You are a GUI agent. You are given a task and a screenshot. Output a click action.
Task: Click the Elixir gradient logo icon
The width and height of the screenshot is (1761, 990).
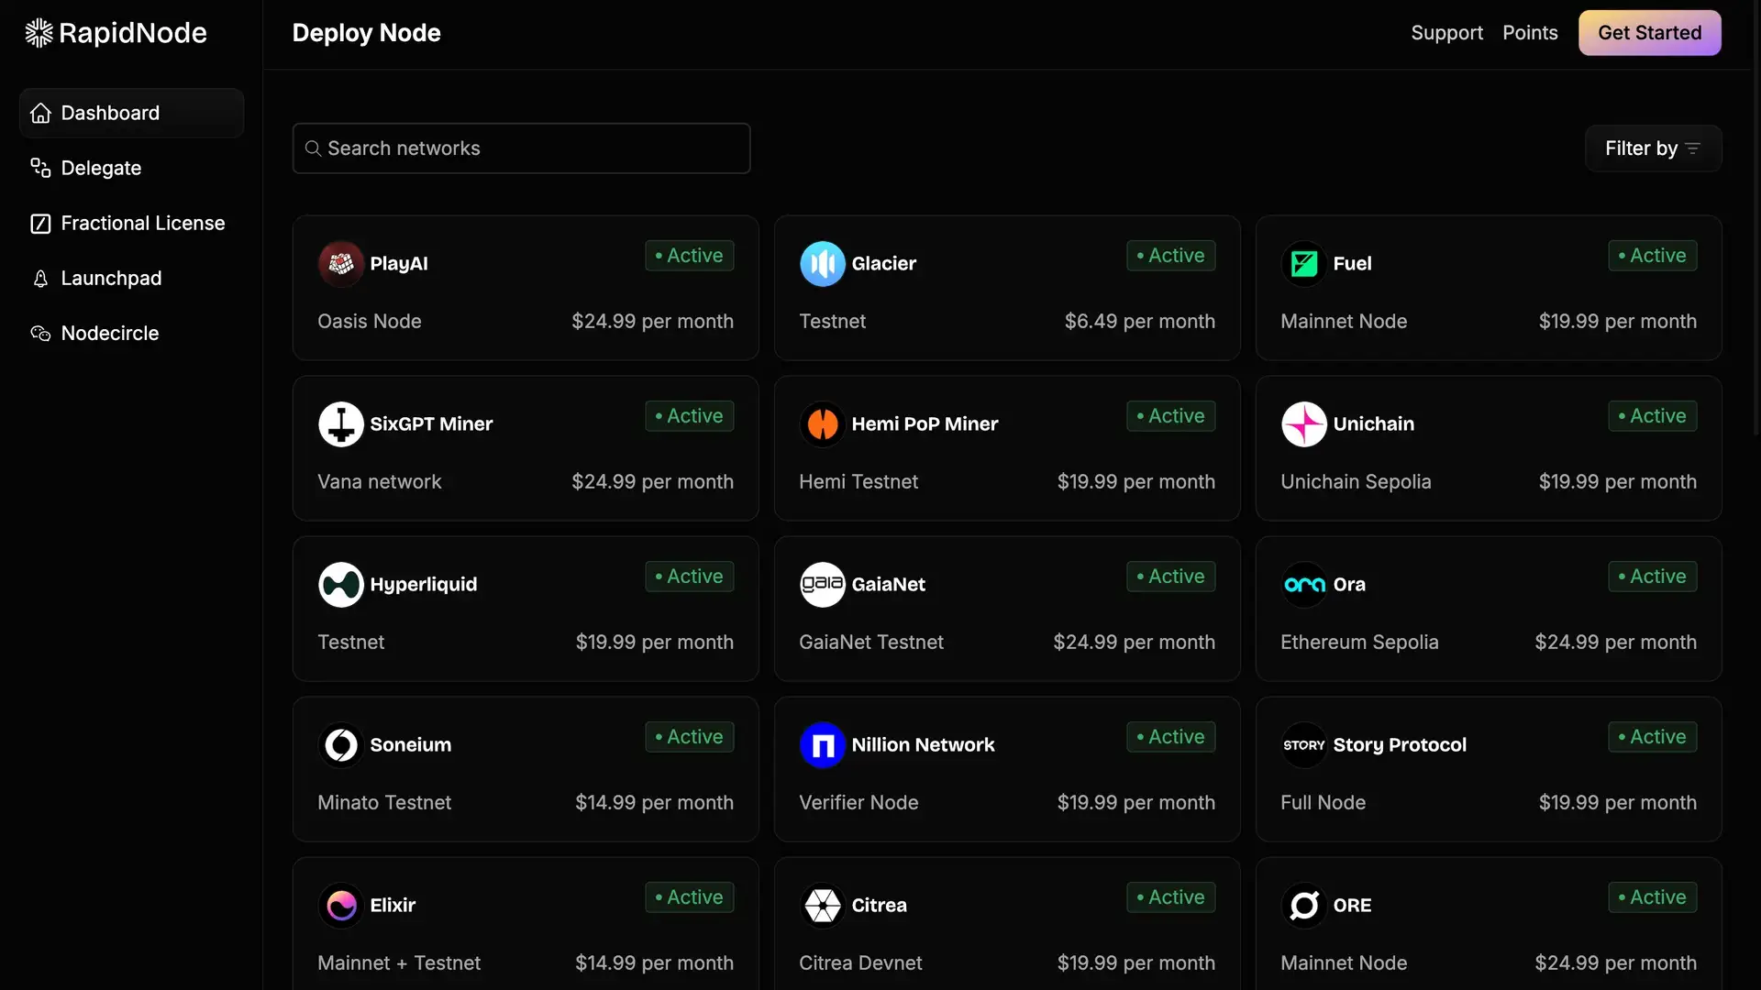click(x=340, y=906)
